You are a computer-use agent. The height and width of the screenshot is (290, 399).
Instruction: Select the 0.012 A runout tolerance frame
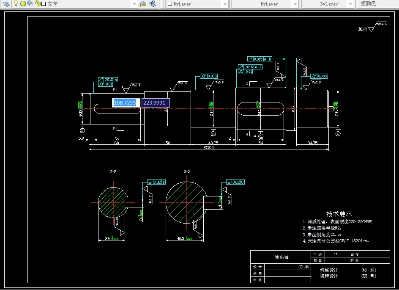point(108,80)
